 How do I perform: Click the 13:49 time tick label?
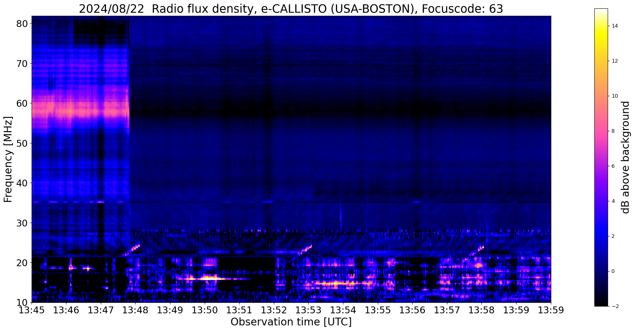[x=170, y=310]
